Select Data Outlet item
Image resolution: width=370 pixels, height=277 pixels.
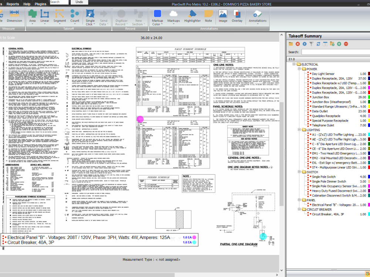[320, 111]
